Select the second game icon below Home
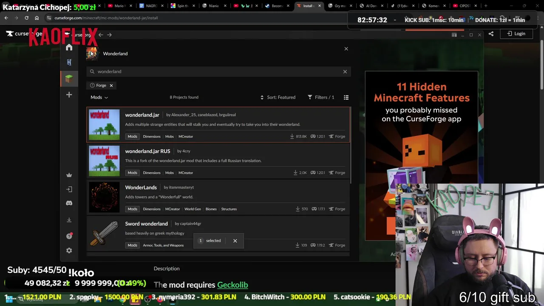 coord(69,62)
